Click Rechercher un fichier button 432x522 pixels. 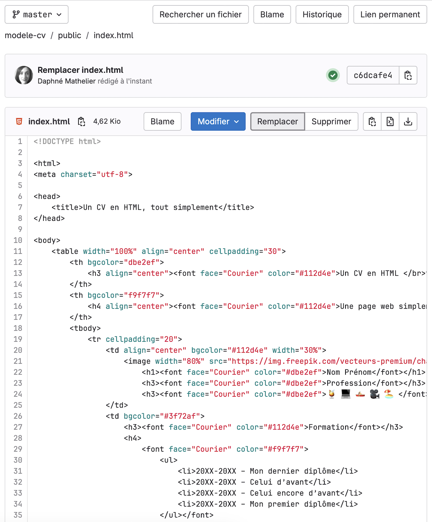coord(200,15)
